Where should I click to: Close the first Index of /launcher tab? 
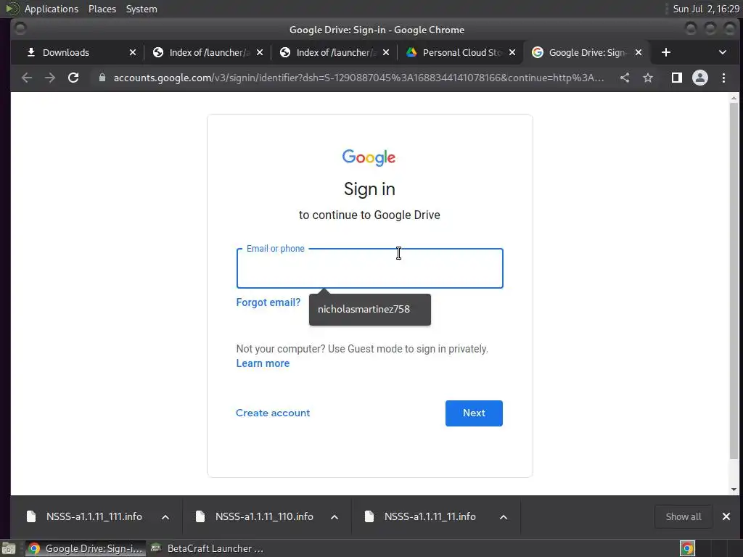(260, 52)
